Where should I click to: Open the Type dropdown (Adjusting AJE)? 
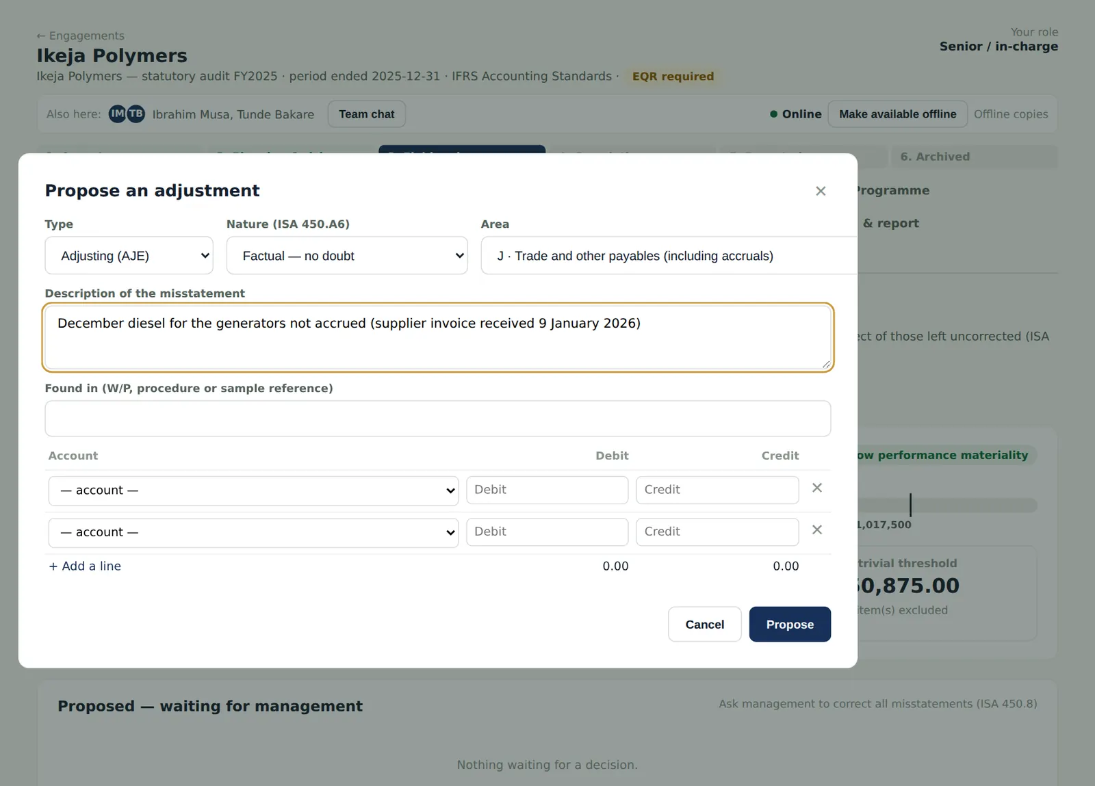(129, 256)
